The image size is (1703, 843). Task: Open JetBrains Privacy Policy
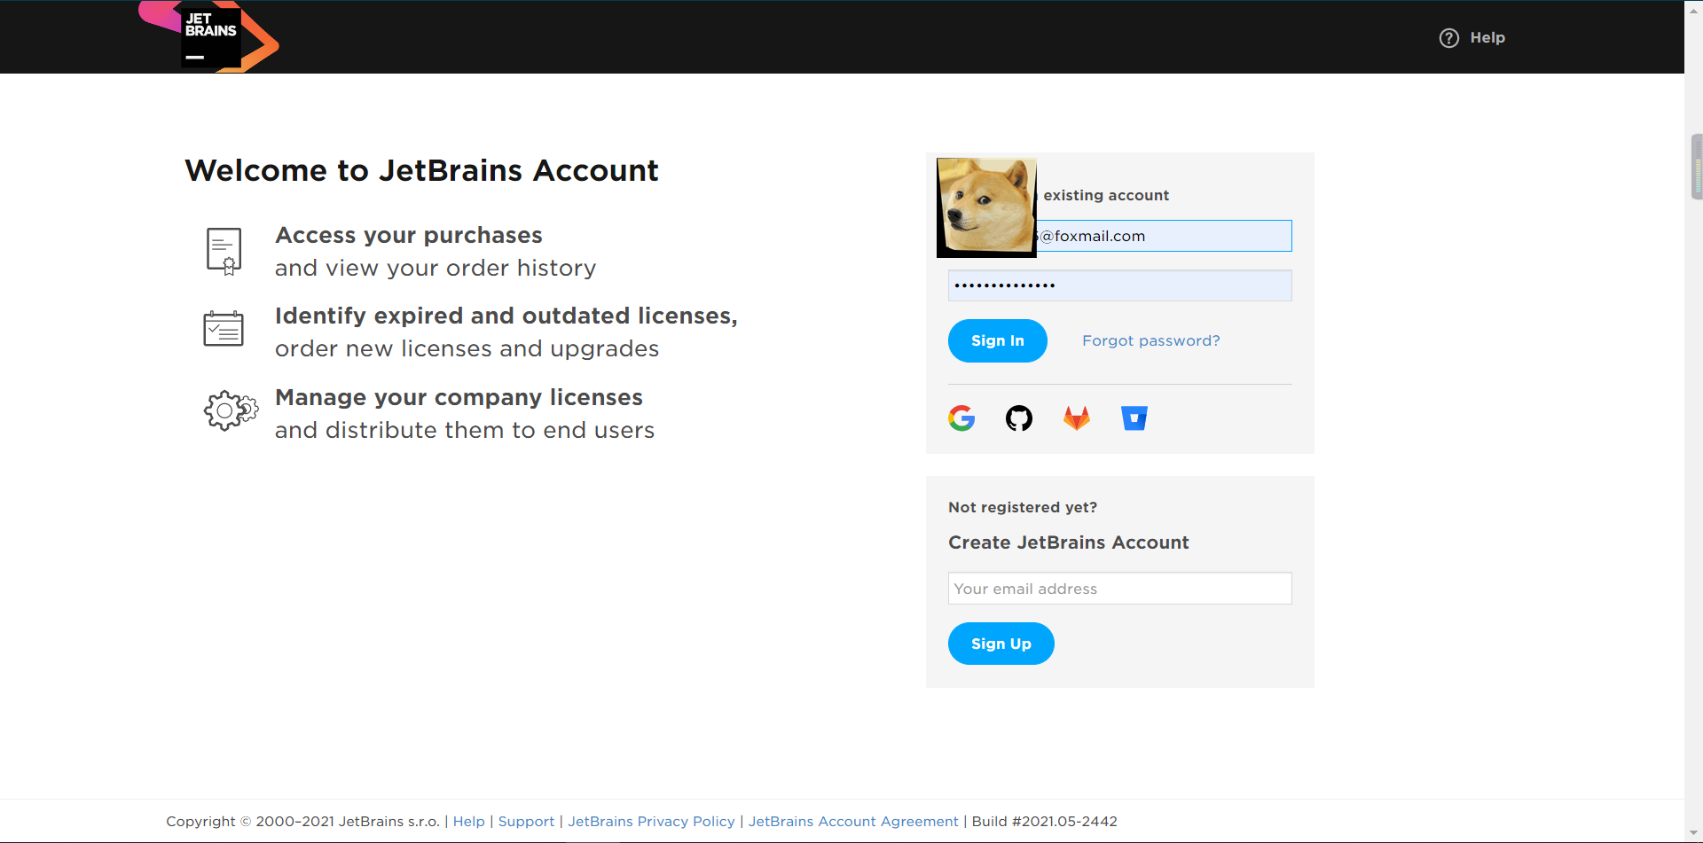(x=651, y=821)
